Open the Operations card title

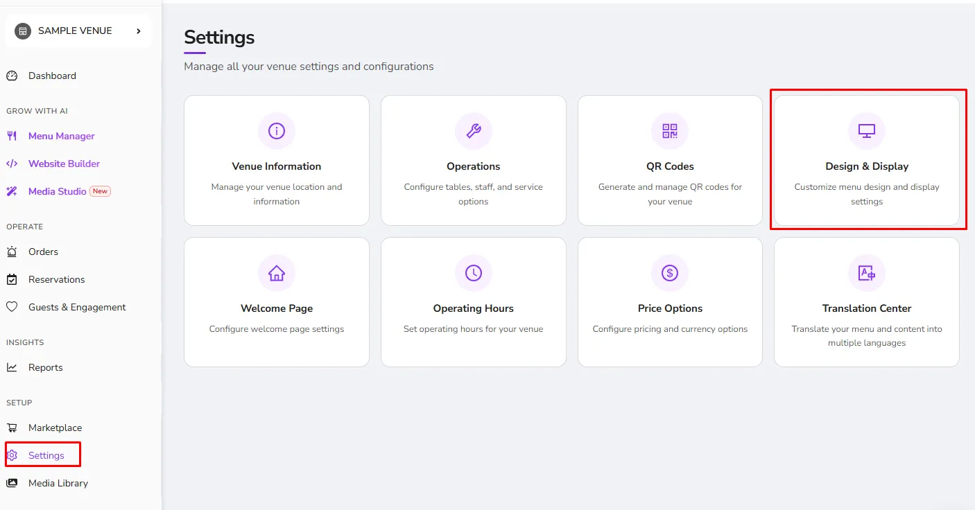(474, 166)
